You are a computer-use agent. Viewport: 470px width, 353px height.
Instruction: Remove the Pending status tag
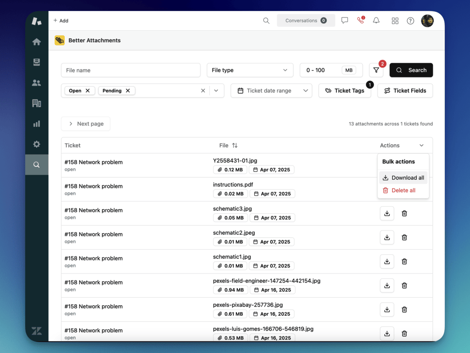point(128,91)
